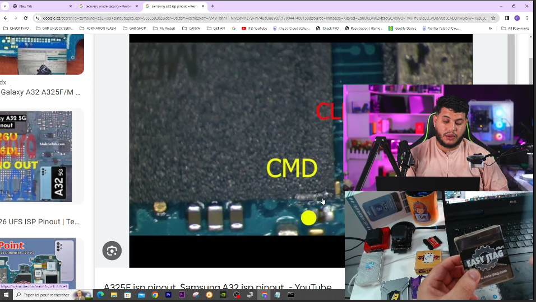Open Microsoft Store from taskbar

click(127, 295)
